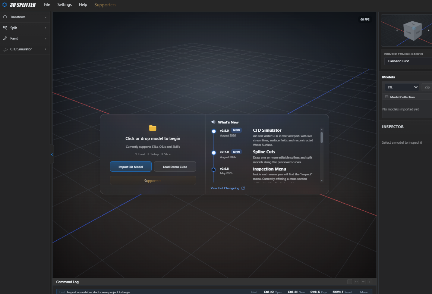Click the Ctrl+O Open hint

(x=273, y=292)
